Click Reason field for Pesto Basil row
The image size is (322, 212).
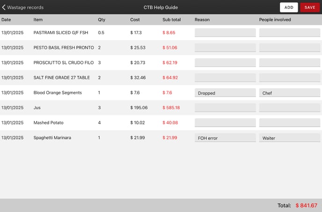coord(225,48)
